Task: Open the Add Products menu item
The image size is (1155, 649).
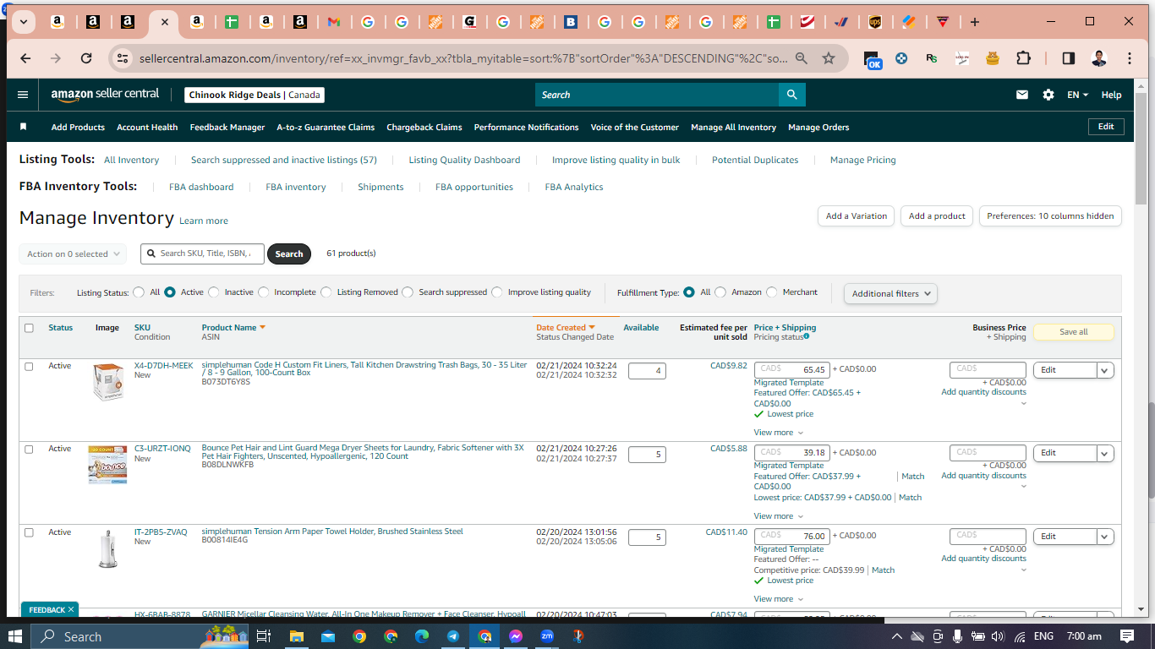Action: coord(78,127)
